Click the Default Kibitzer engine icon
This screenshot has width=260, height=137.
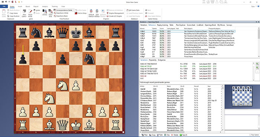(91, 11)
